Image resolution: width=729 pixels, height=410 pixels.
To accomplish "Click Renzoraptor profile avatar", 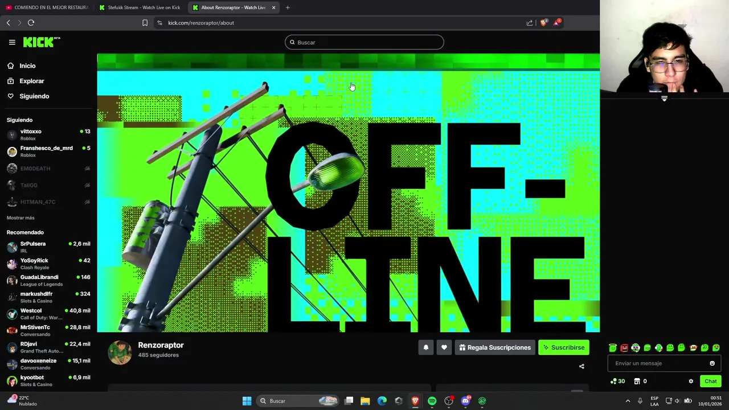I will click(120, 352).
